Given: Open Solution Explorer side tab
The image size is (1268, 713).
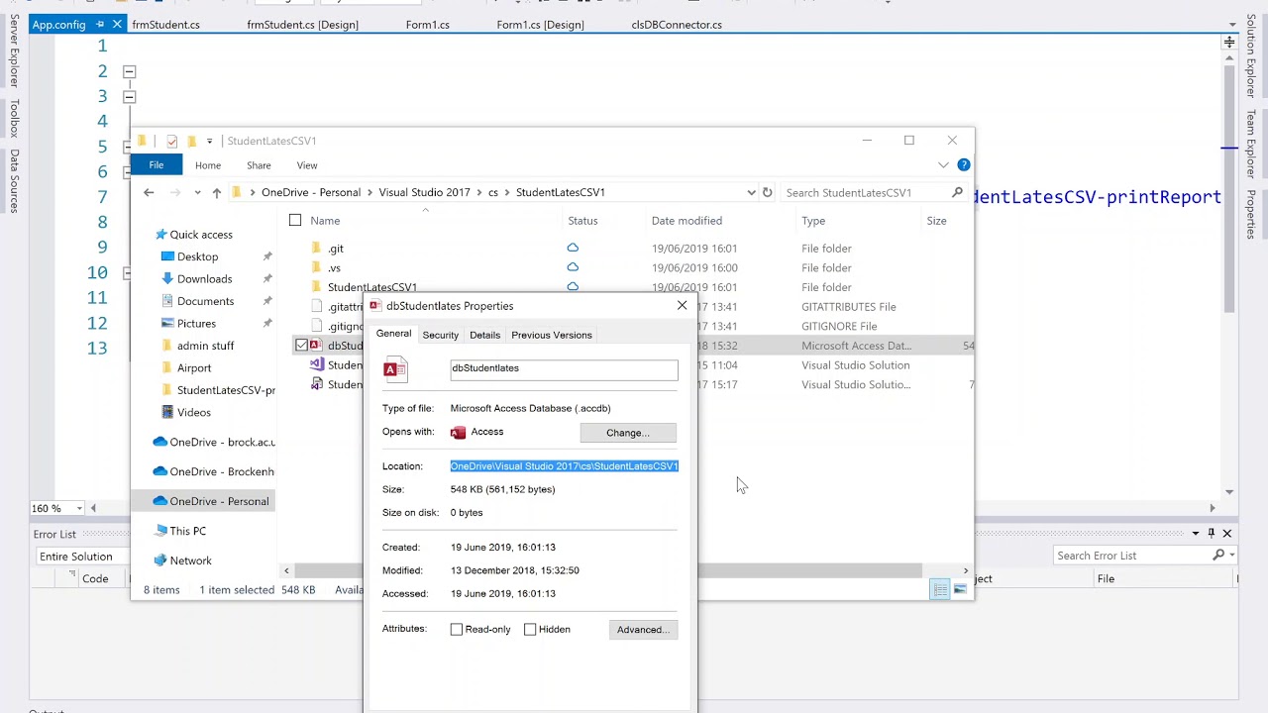Looking at the screenshot, I should tap(1251, 55).
